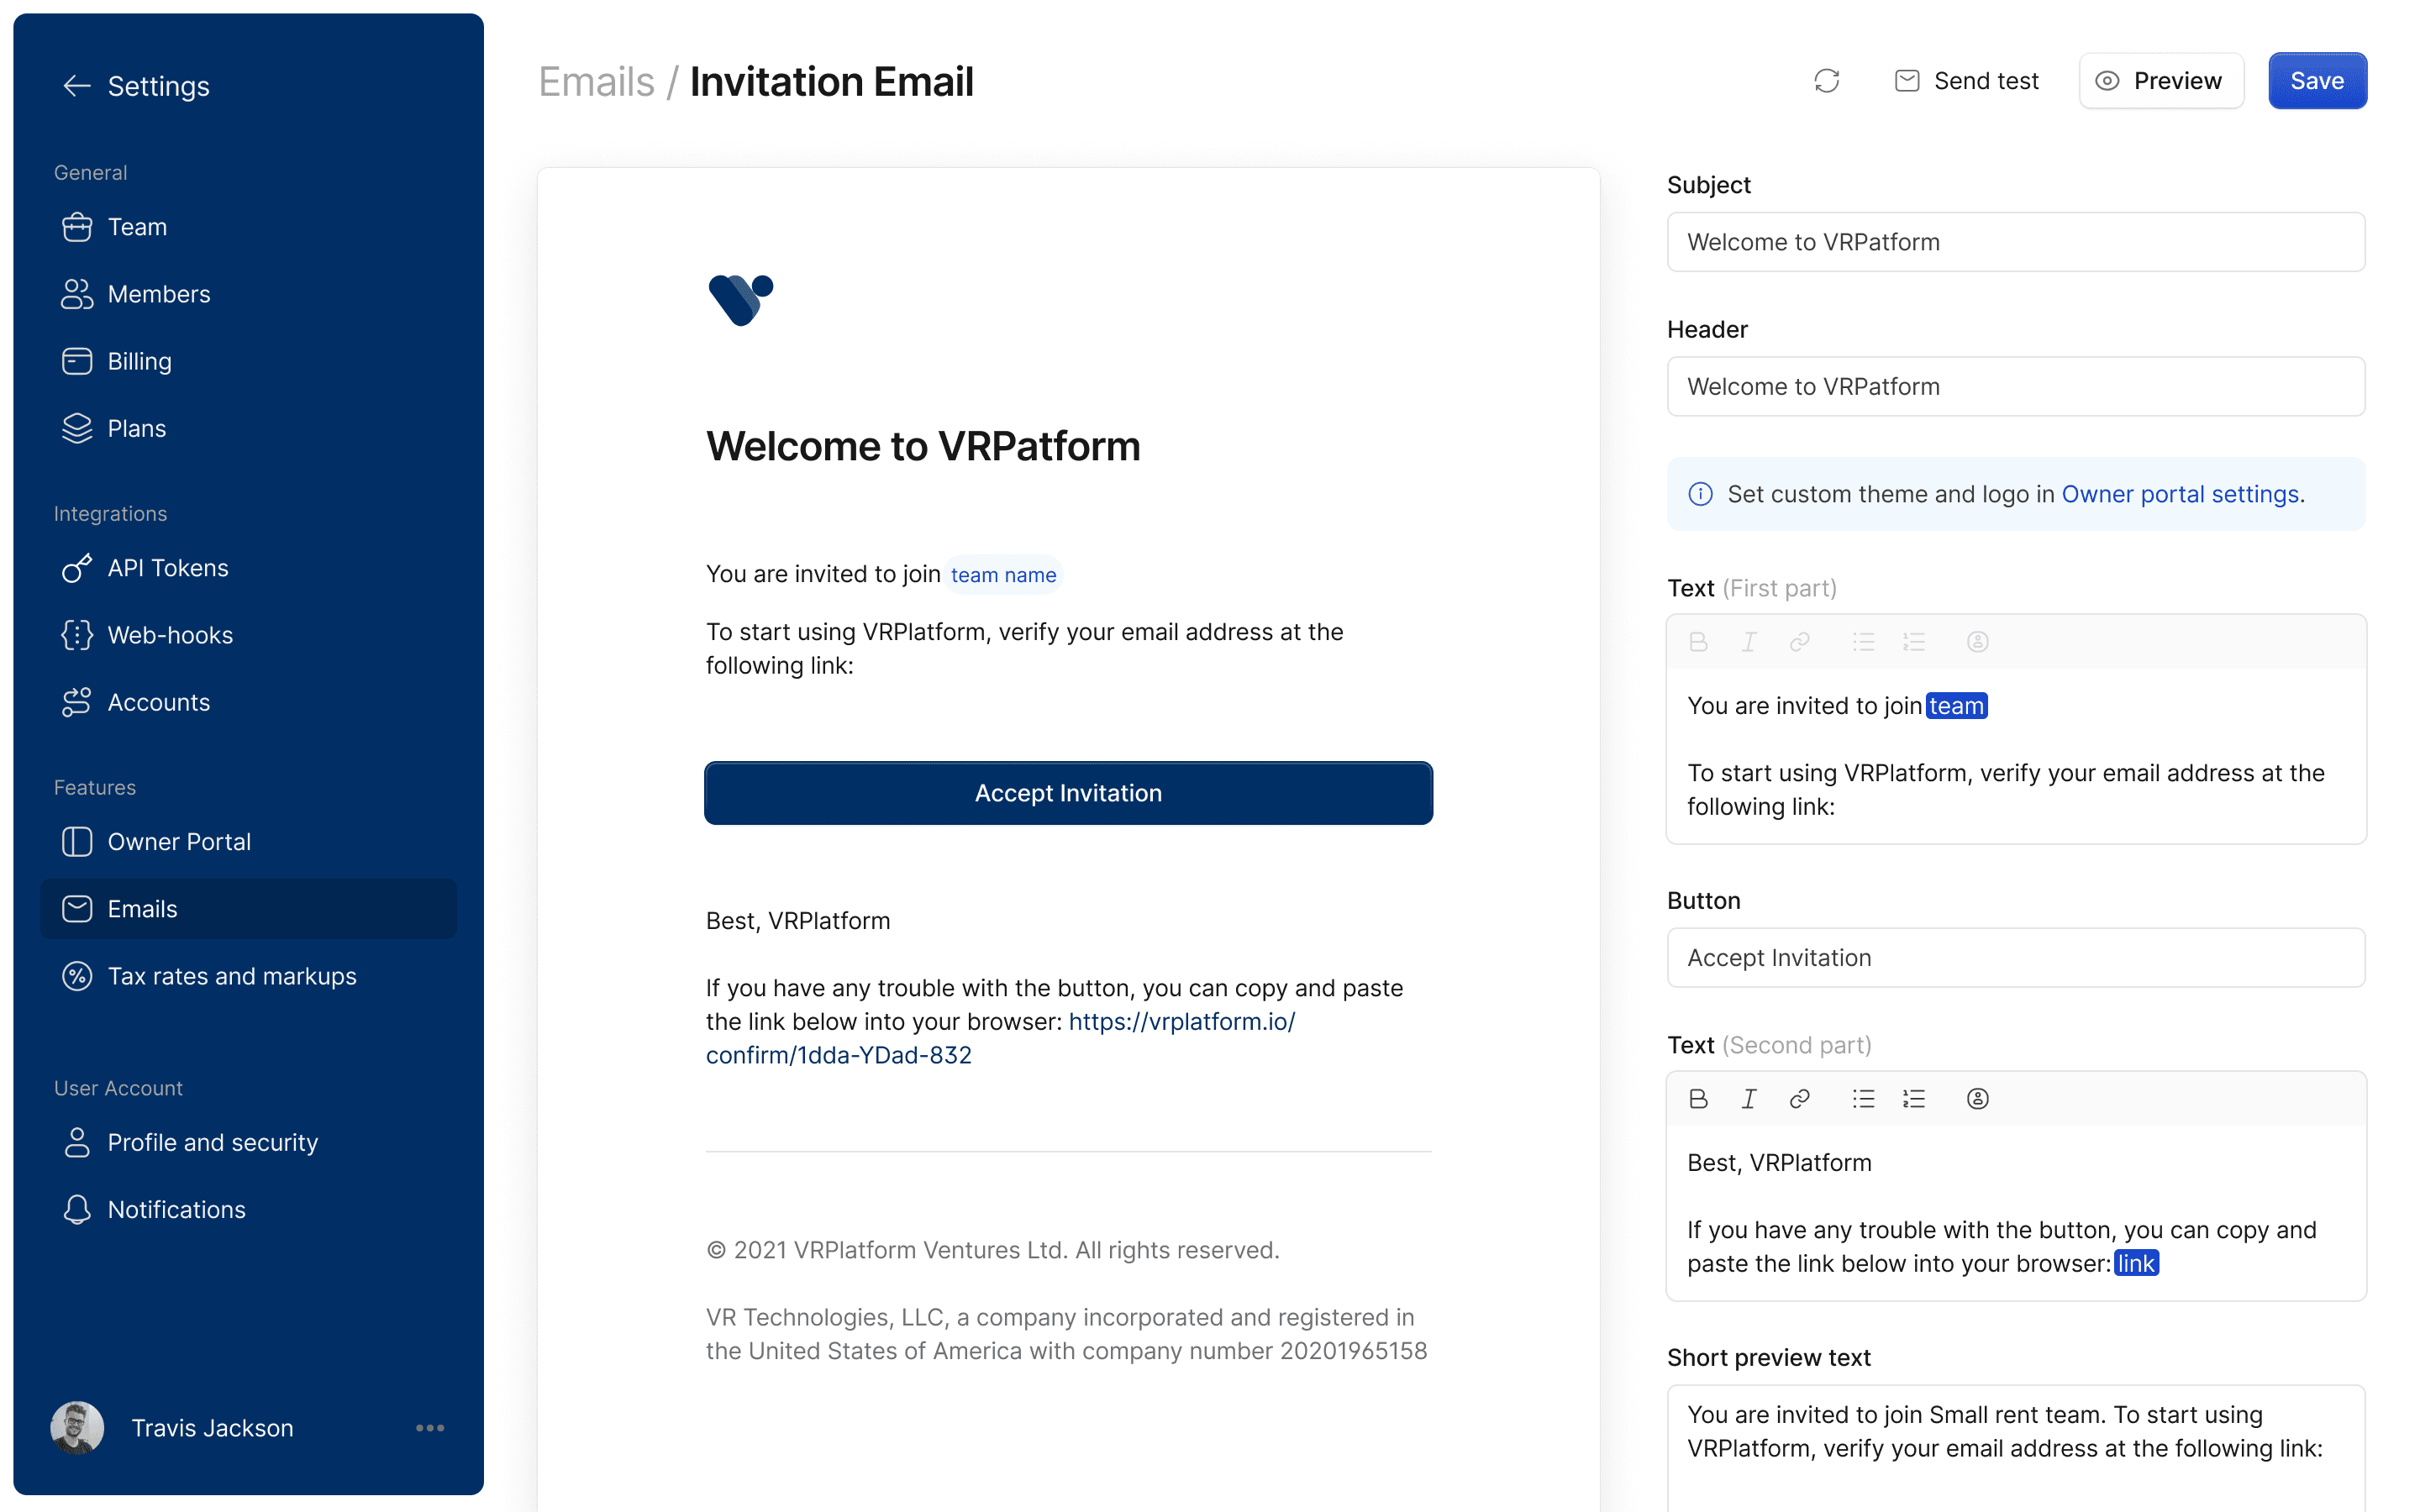Screen dimensions: 2420x1512
Task: Click the Save button
Action: [x=2316, y=81]
